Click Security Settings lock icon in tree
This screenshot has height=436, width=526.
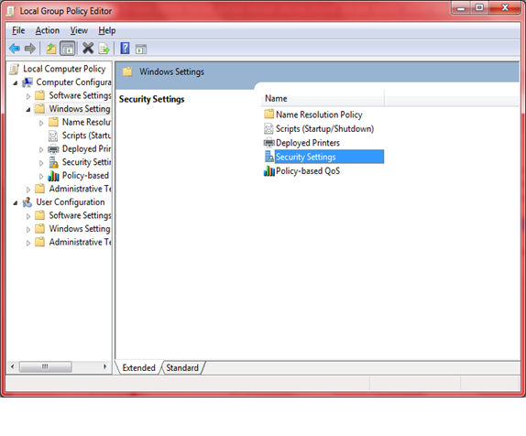tap(53, 162)
